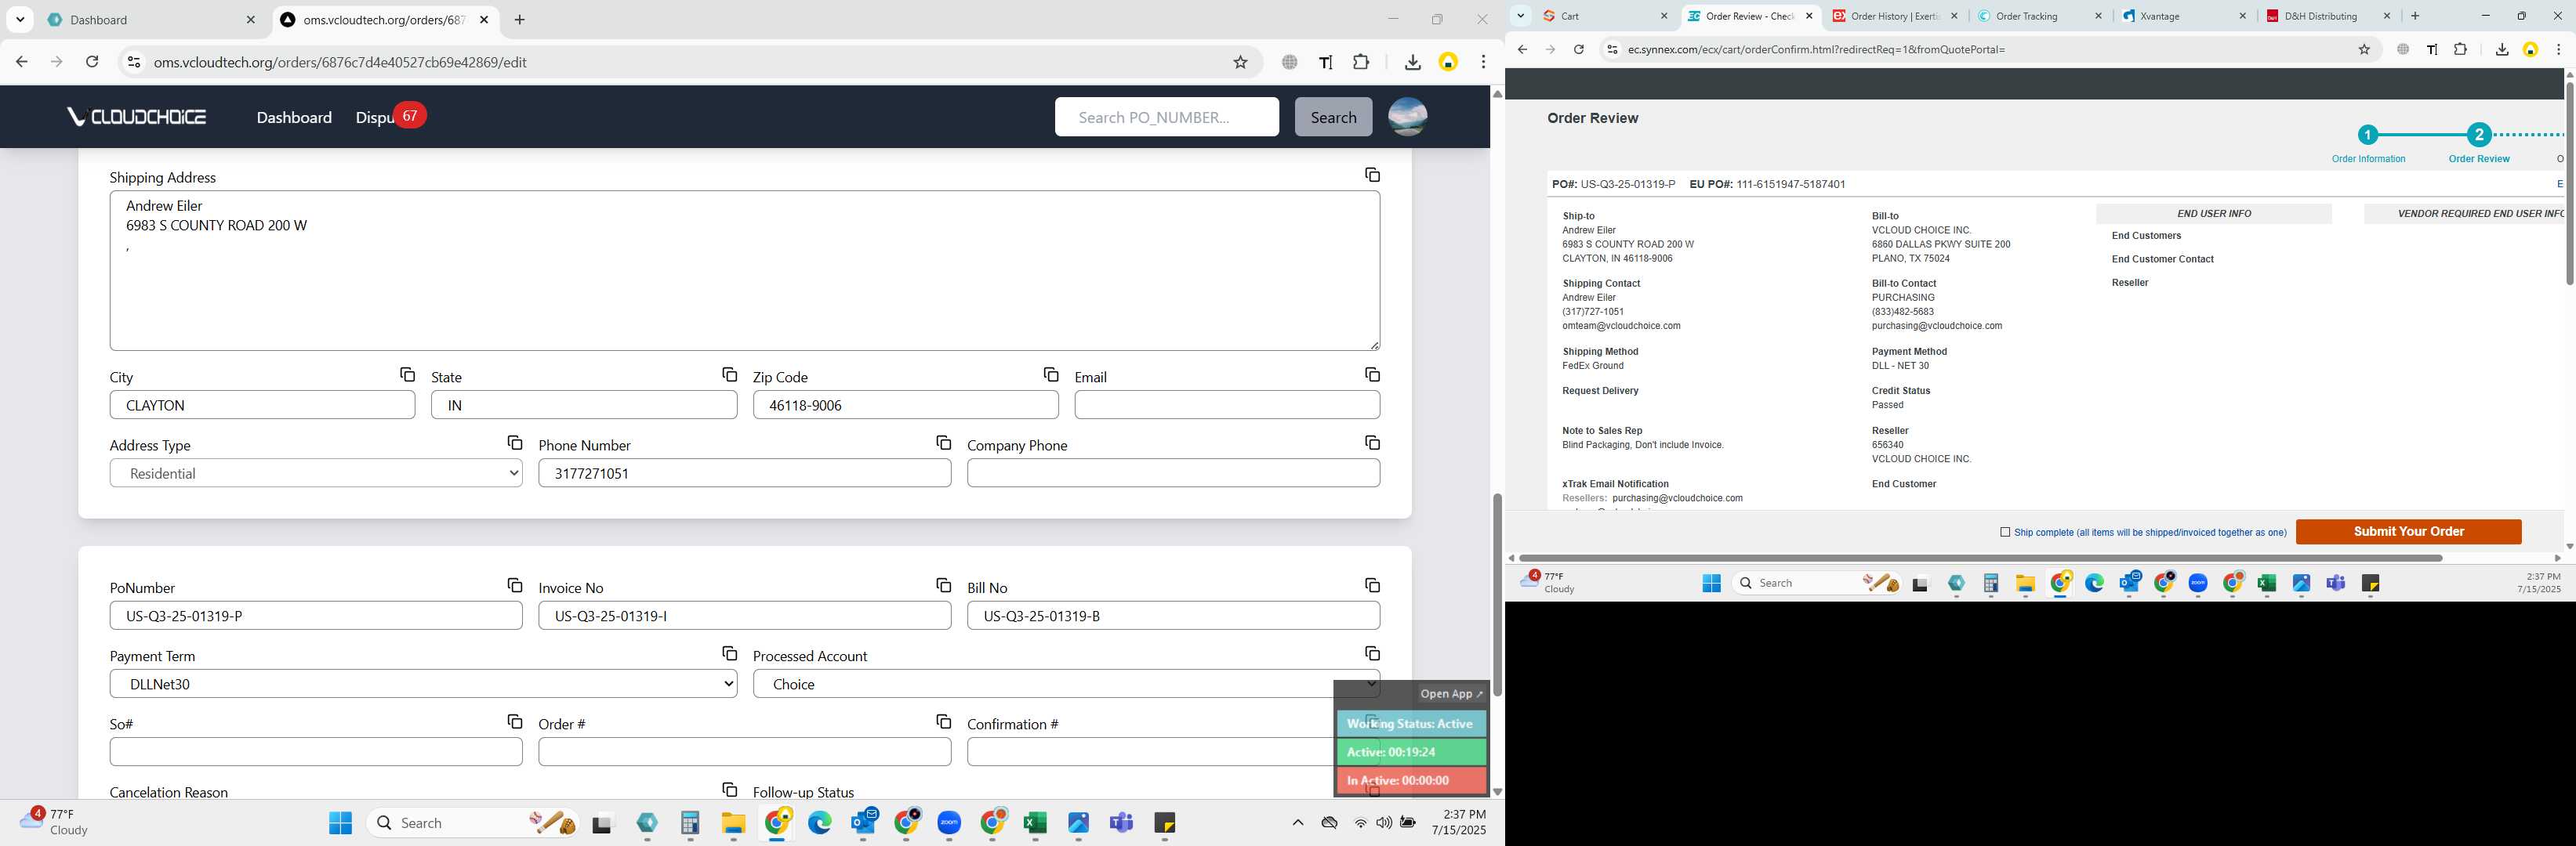This screenshot has height=846, width=2576.
Task: Click the copy icon beside Cancelation Reason
Action: [x=729, y=789]
